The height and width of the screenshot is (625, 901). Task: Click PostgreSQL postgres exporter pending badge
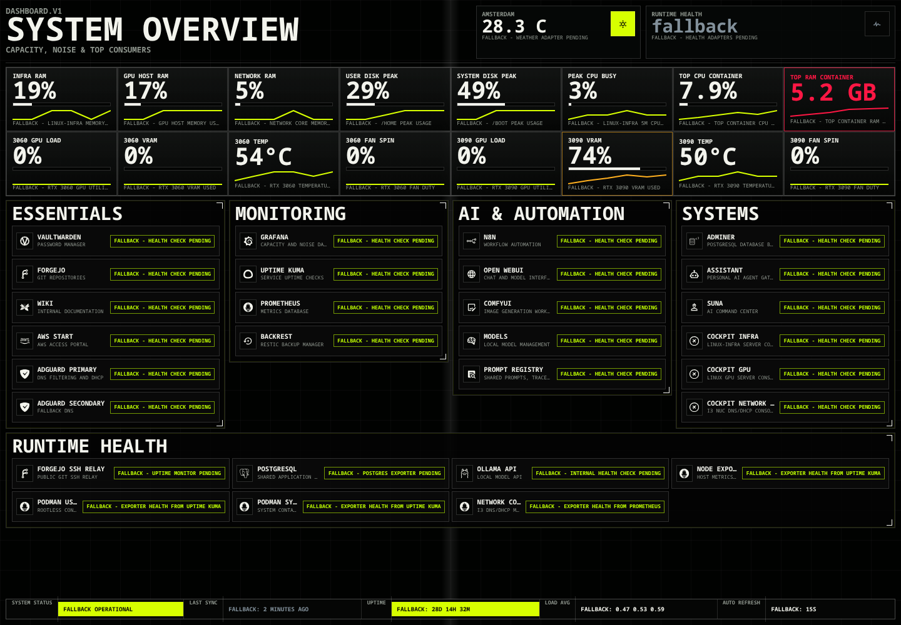(384, 473)
